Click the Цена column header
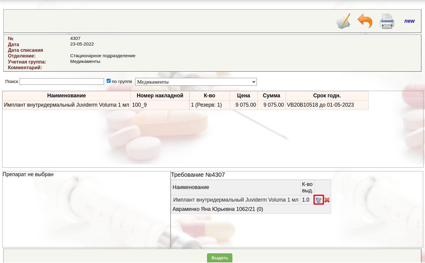 click(x=243, y=96)
